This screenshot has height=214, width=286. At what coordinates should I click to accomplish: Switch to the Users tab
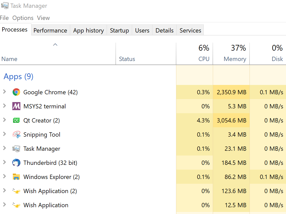click(142, 30)
